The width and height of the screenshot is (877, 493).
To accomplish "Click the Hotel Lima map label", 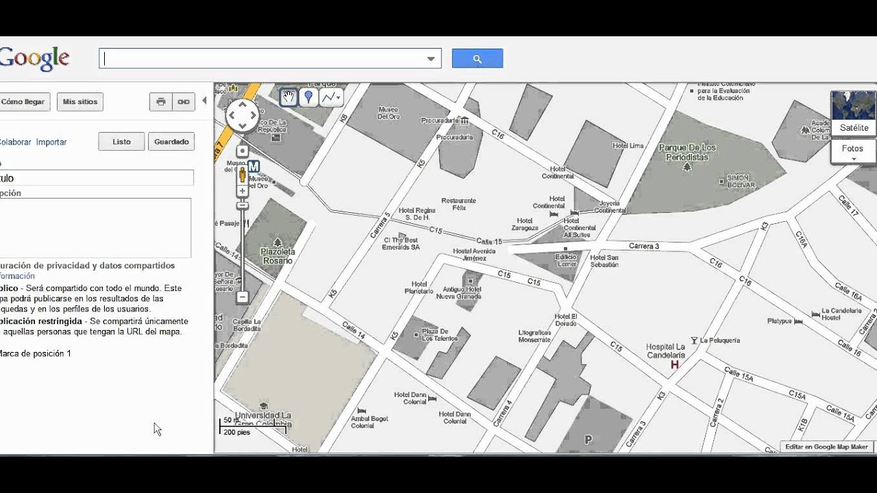I will (628, 146).
